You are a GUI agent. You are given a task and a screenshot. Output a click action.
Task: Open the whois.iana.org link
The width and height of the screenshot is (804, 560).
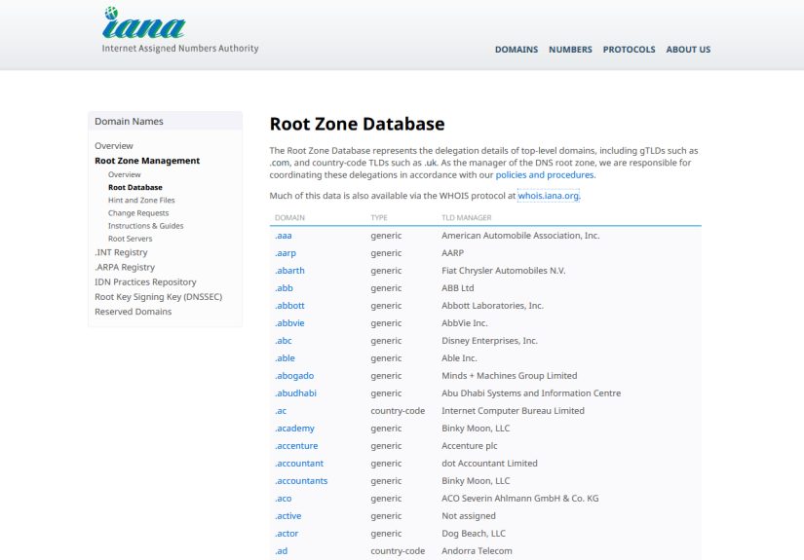coord(549,196)
